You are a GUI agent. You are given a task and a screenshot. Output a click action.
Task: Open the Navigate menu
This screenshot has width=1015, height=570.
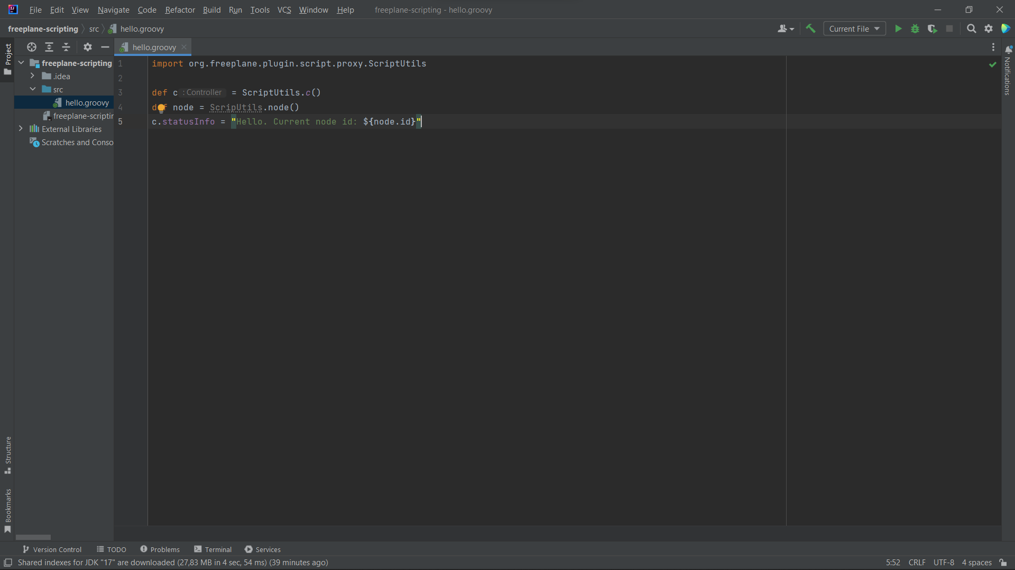click(x=113, y=10)
